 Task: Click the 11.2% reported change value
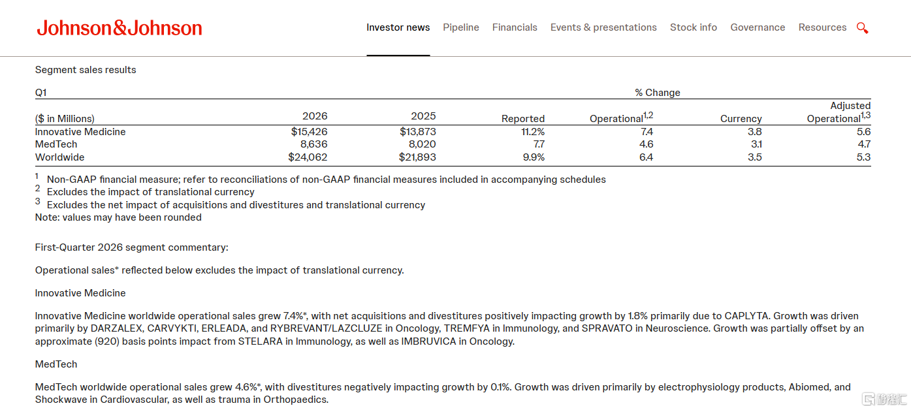tap(532, 132)
